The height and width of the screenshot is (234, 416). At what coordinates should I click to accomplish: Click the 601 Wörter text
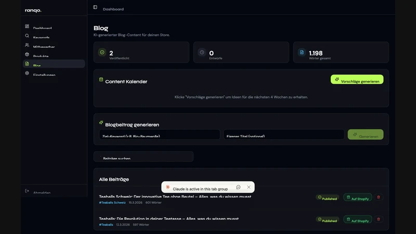click(153, 202)
